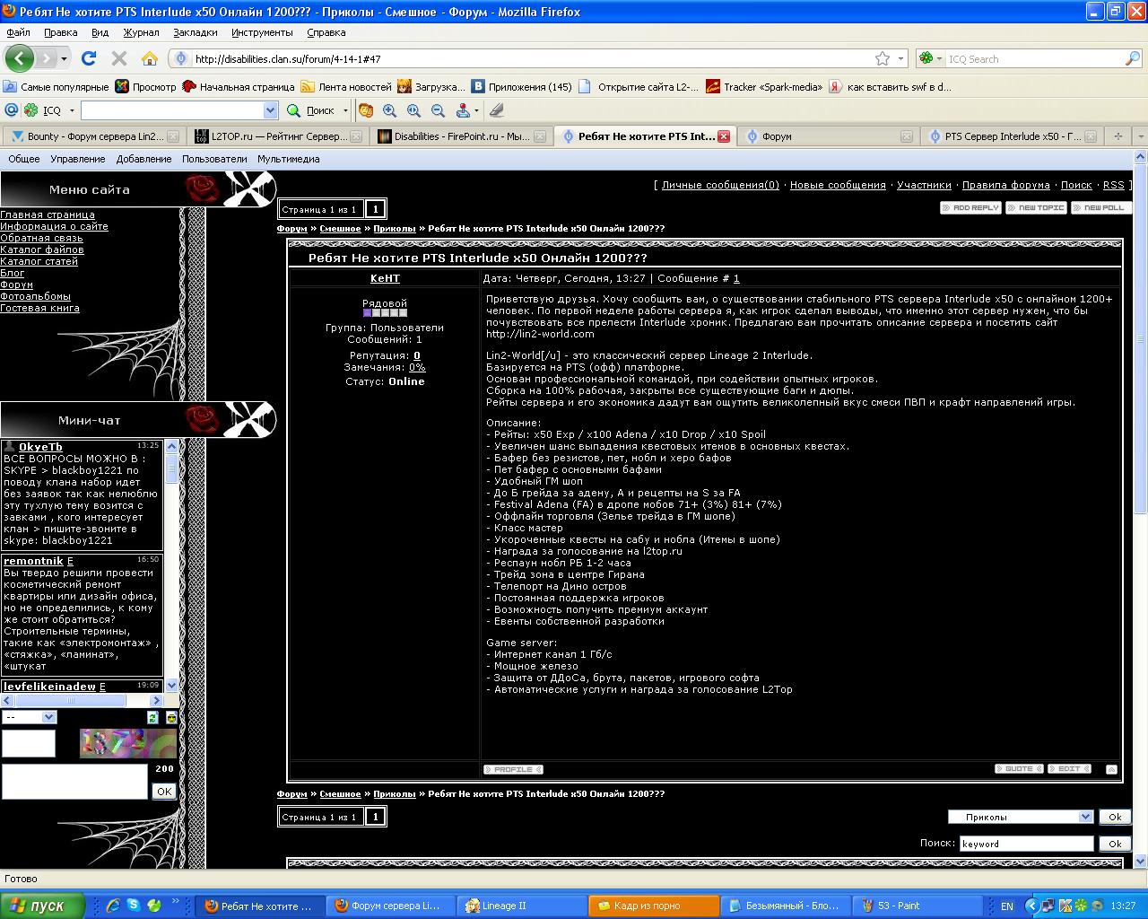The width and height of the screenshot is (1148, 919).
Task: Expand the ICQ toolbar menu arrow
Action: click(x=72, y=110)
